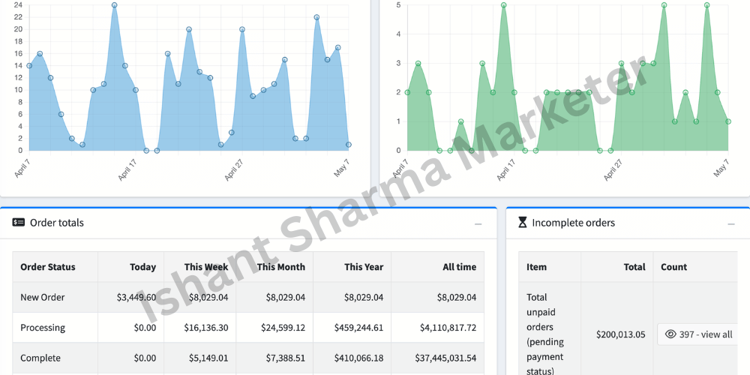The image size is (750, 375).
Task: Click the $200,013.05 unpaid orders total
Action: 620,334
